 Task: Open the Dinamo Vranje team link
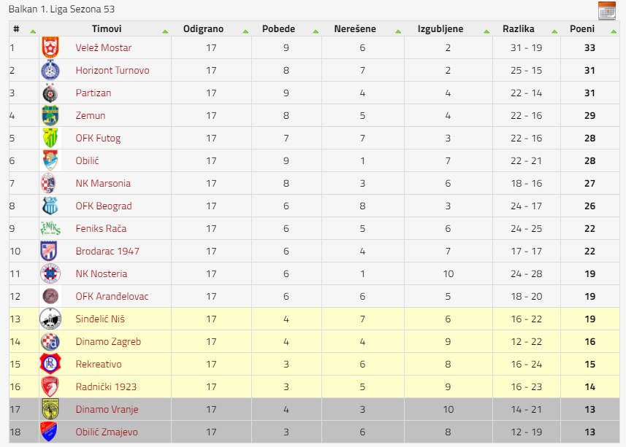click(x=107, y=410)
